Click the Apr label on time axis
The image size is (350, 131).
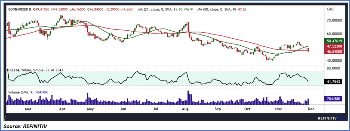62,109
